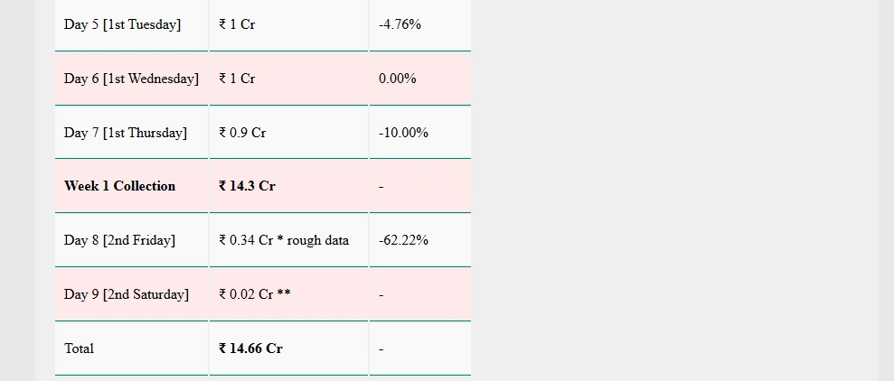Select the ₹ 14.66 Cr total amount
Image resolution: width=894 pixels, height=381 pixels.
[250, 348]
